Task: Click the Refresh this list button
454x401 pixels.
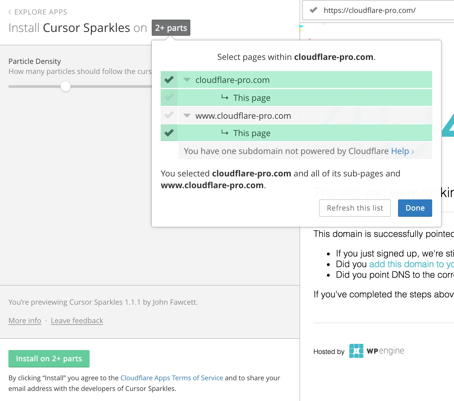Action: tap(355, 208)
